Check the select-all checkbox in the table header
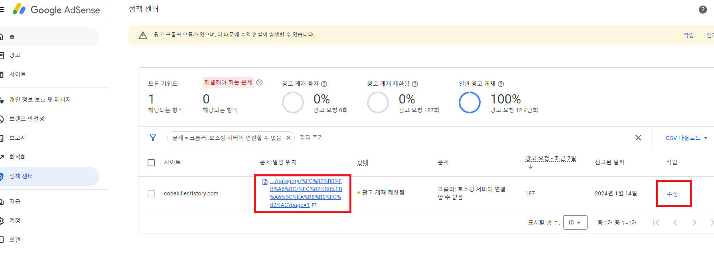This screenshot has height=269, width=714. pyautogui.click(x=151, y=162)
